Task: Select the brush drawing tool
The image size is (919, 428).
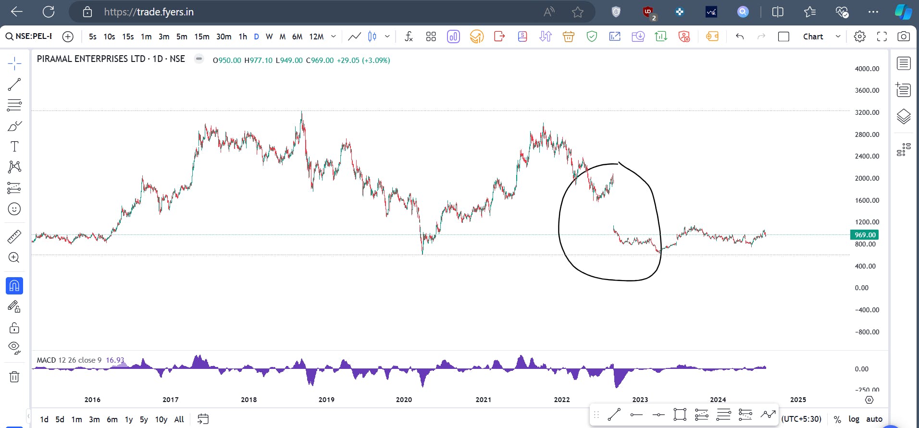Action: 14,126
